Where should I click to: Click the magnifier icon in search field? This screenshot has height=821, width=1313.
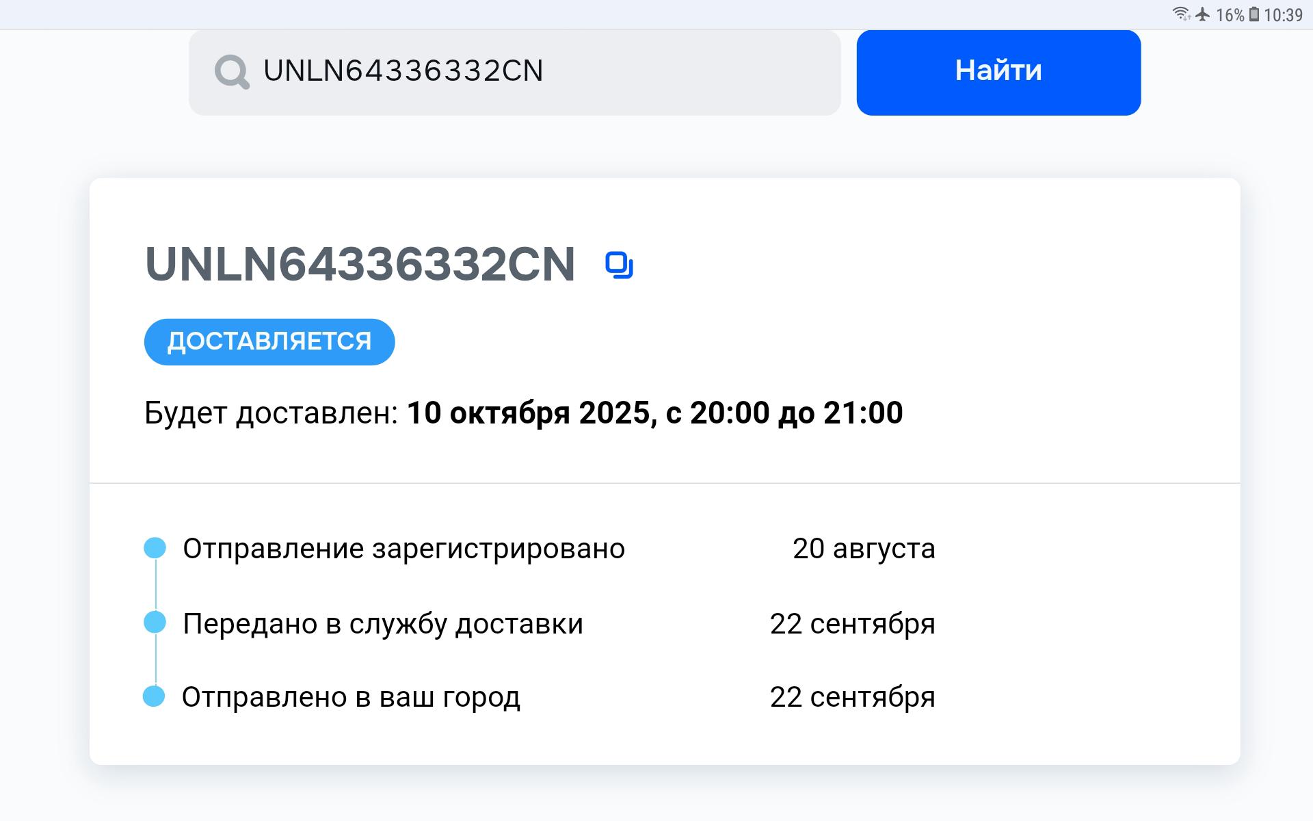click(x=232, y=72)
